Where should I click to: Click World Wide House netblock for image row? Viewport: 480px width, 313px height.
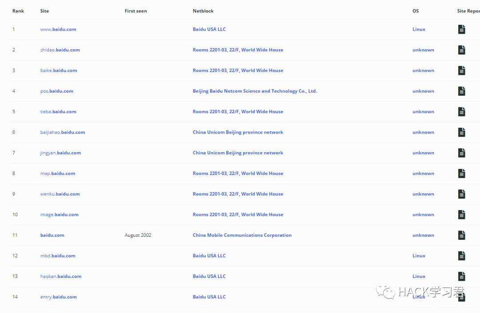(238, 215)
